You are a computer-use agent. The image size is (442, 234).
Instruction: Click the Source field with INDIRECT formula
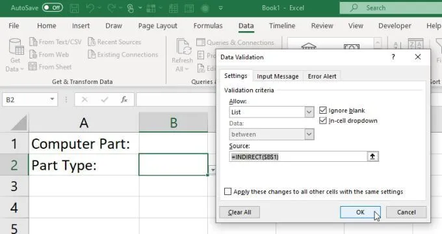pos(298,157)
